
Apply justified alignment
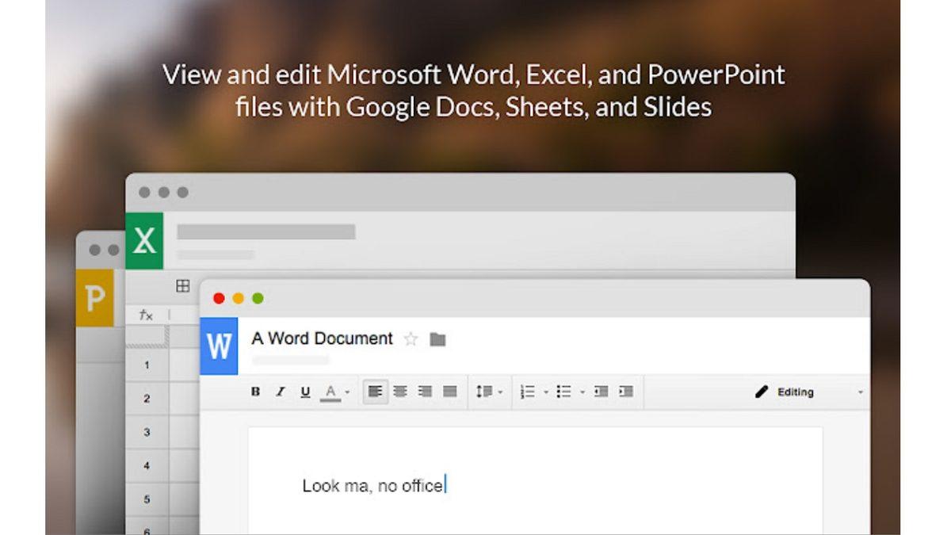449,391
